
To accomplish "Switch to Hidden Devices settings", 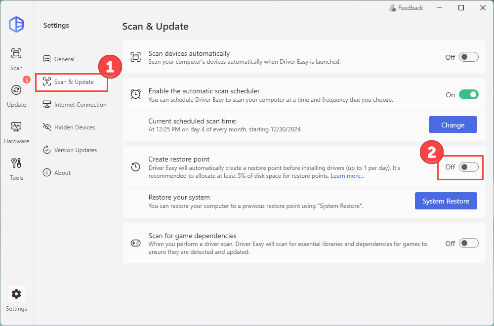I will pyautogui.click(x=74, y=127).
